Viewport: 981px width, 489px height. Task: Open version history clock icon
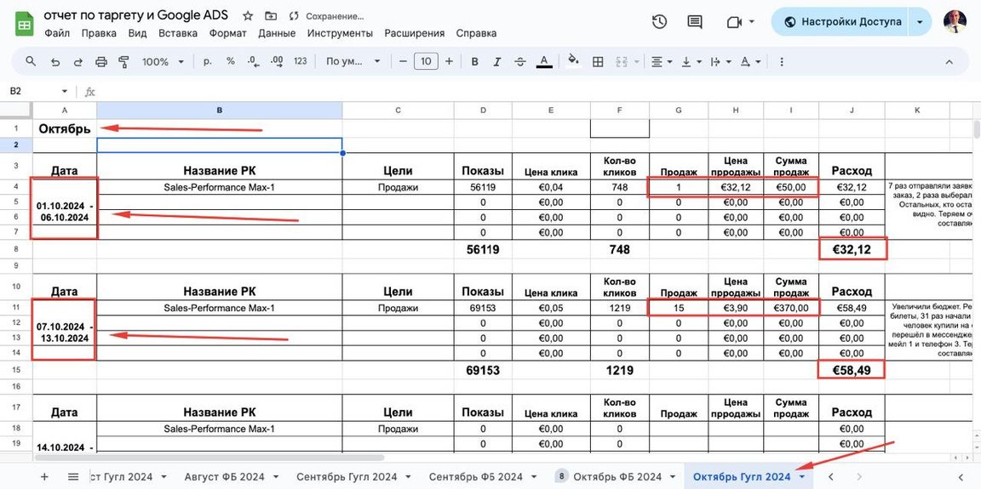tap(659, 22)
